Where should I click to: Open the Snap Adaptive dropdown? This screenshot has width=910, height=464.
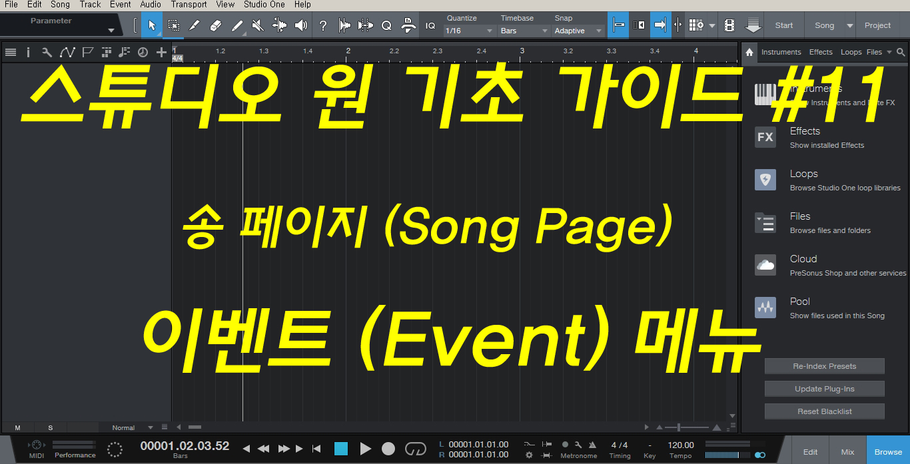[578, 31]
